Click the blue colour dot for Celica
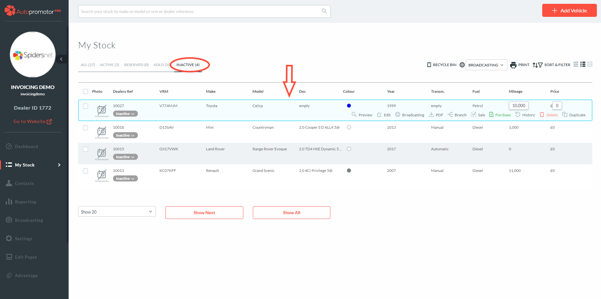This screenshot has width=601, height=299. click(349, 106)
